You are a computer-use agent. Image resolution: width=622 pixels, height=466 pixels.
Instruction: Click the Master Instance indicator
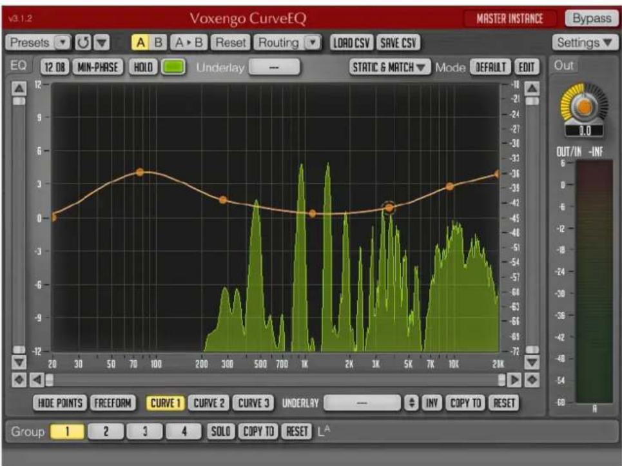click(510, 19)
